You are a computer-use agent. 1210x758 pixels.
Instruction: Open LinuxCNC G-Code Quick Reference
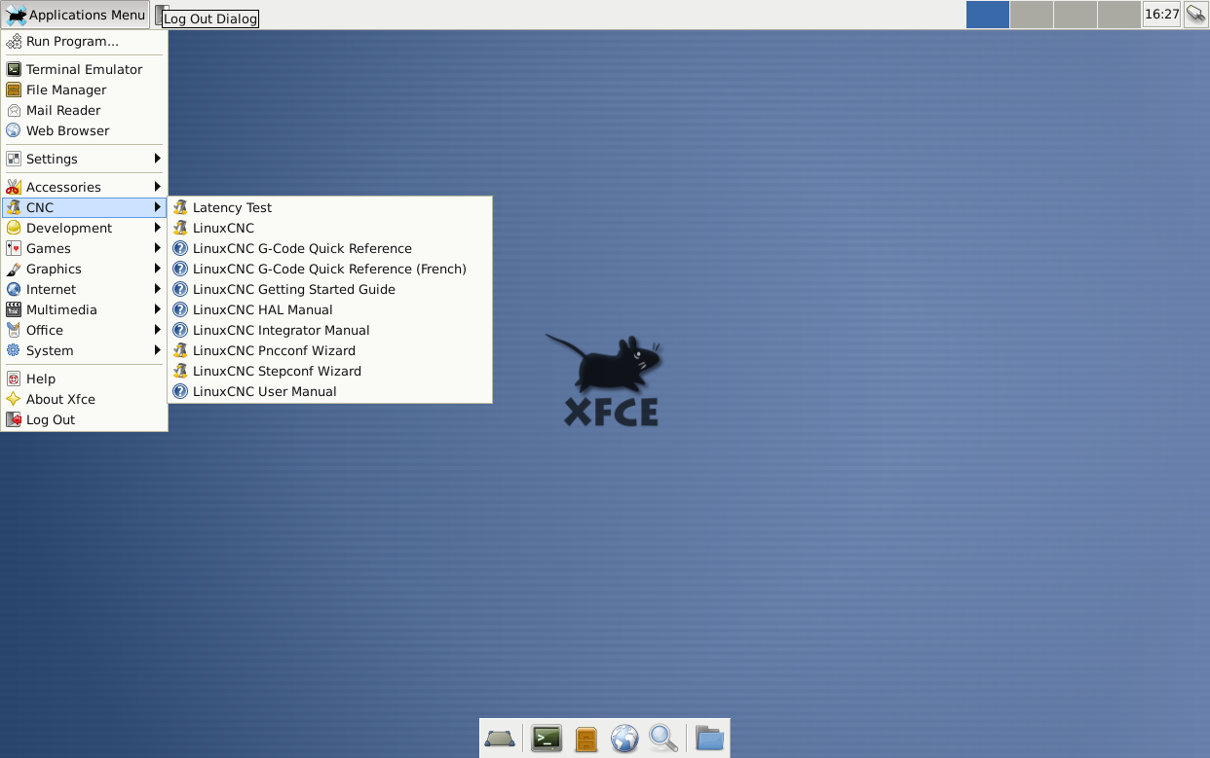tap(330, 248)
